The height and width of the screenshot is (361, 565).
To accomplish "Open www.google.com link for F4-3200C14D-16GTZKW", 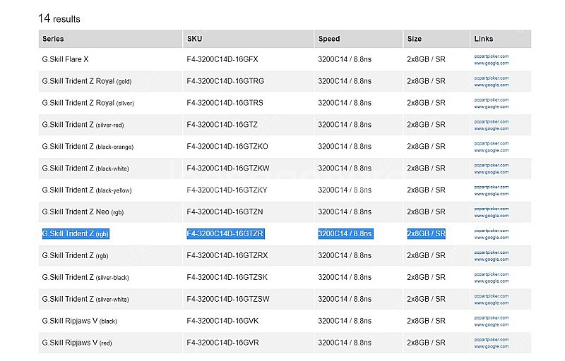I will pyautogui.click(x=491, y=172).
